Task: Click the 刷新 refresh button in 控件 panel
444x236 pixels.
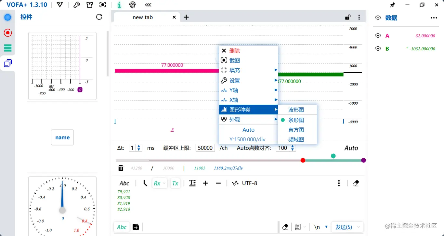Action: coord(99,17)
